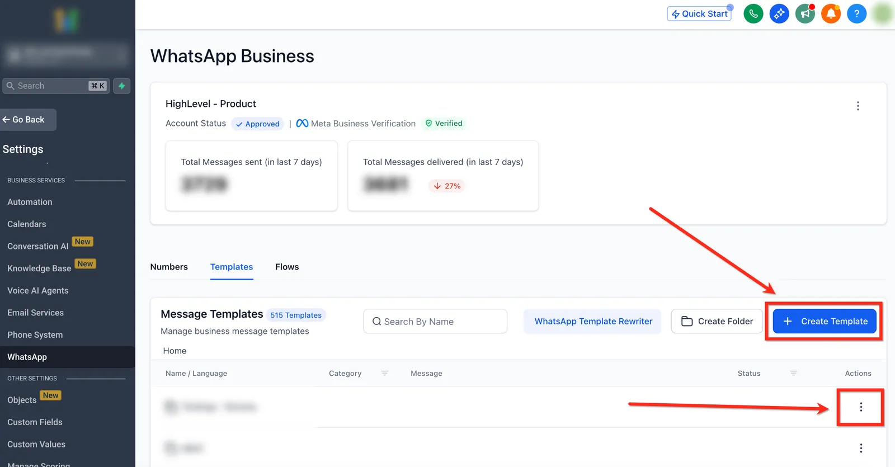Click the green lightning bolt next to Search

tap(121, 86)
